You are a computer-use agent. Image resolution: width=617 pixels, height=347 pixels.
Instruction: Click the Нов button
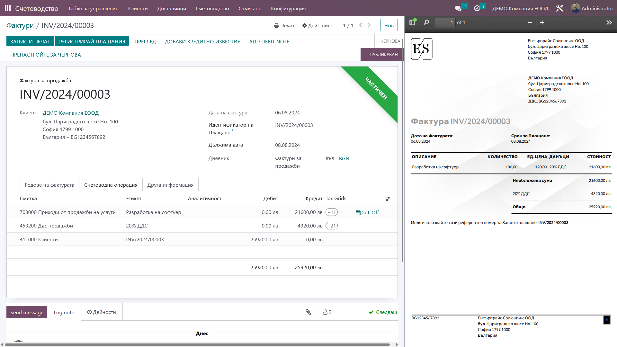389,25
